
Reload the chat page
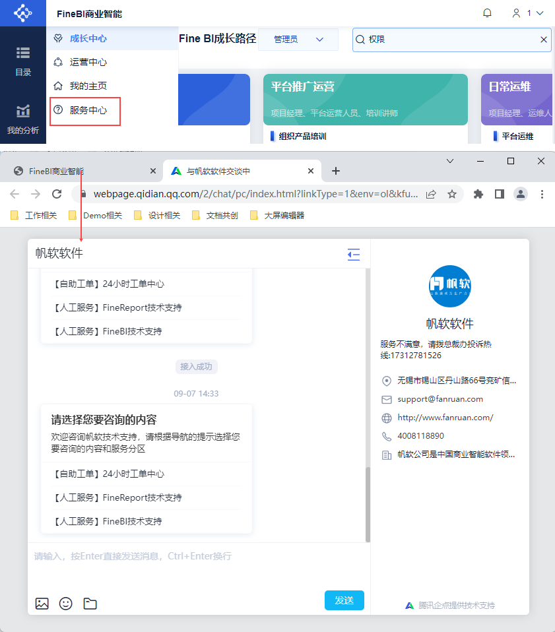[x=57, y=194]
